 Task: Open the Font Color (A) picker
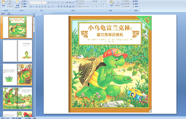(54, 7)
